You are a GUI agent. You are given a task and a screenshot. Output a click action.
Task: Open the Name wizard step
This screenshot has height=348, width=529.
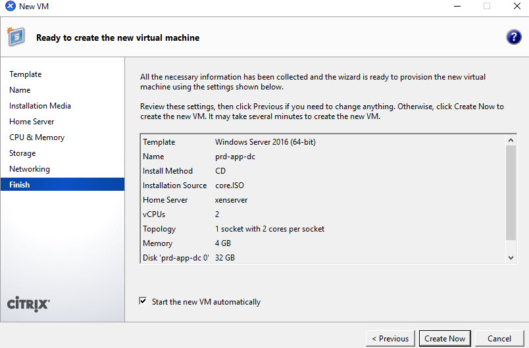20,90
